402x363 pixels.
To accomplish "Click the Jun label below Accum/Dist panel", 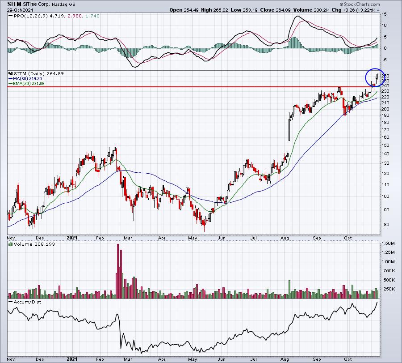I will click(222, 359).
